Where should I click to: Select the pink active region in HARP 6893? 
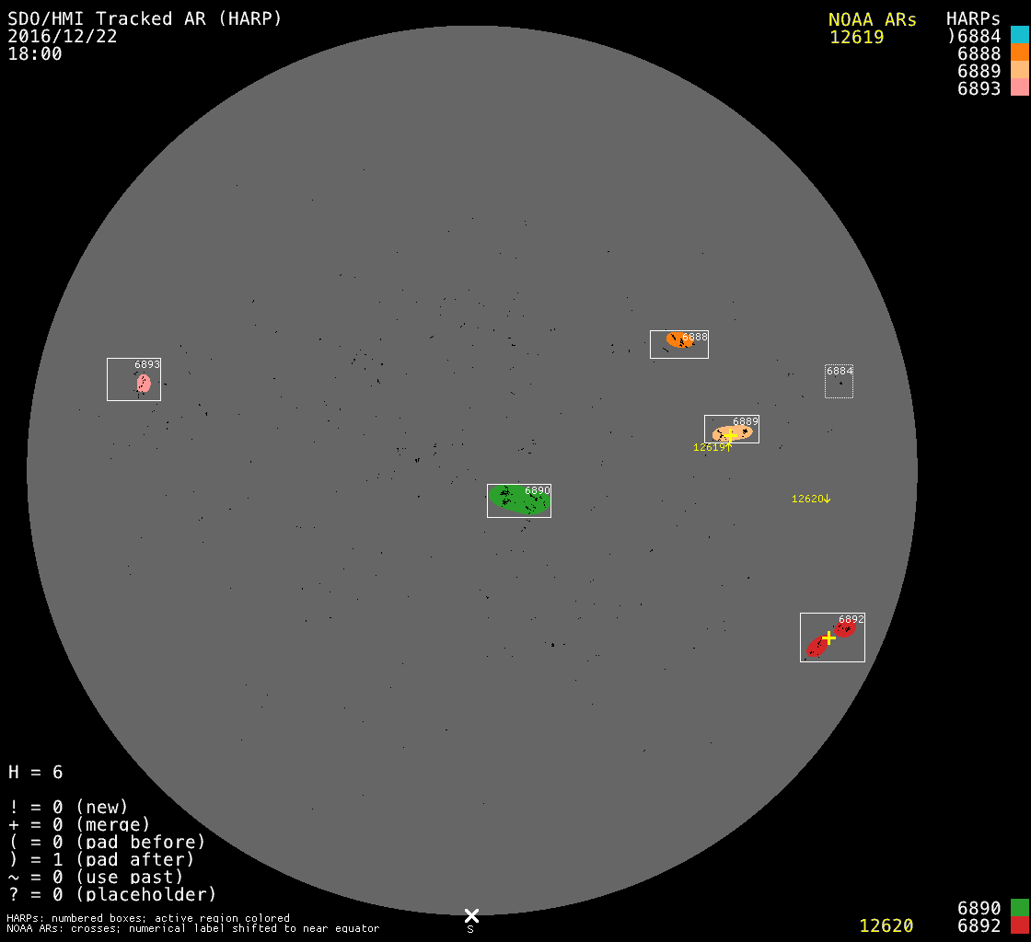click(x=143, y=384)
